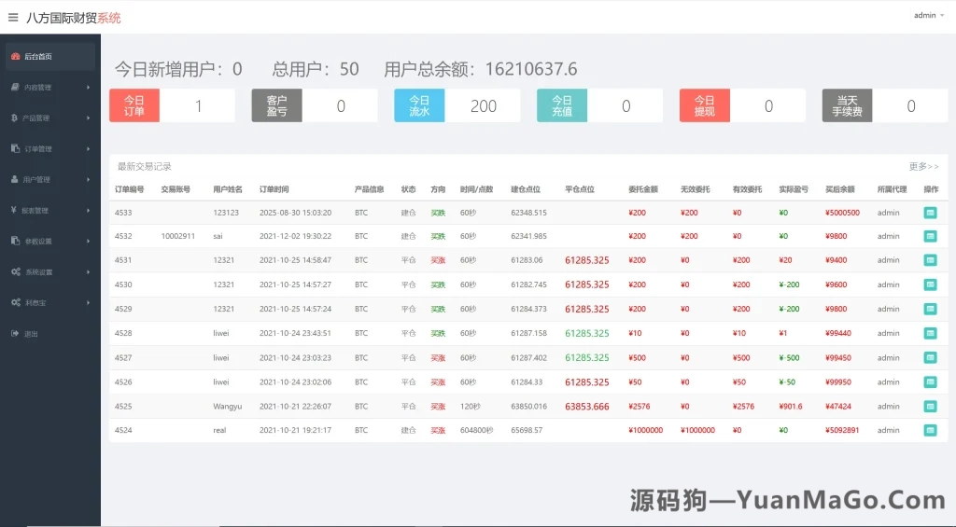Click the username real cell
This screenshot has height=527, width=956.
click(219, 430)
